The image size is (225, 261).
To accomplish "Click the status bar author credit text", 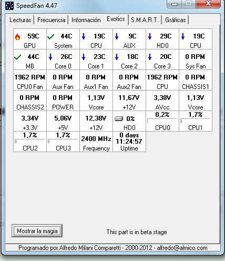I will click(113, 248).
